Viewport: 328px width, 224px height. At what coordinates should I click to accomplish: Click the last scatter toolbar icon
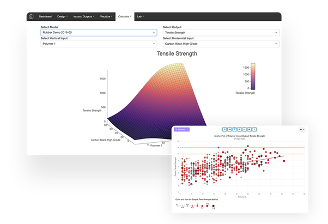(x=254, y=130)
